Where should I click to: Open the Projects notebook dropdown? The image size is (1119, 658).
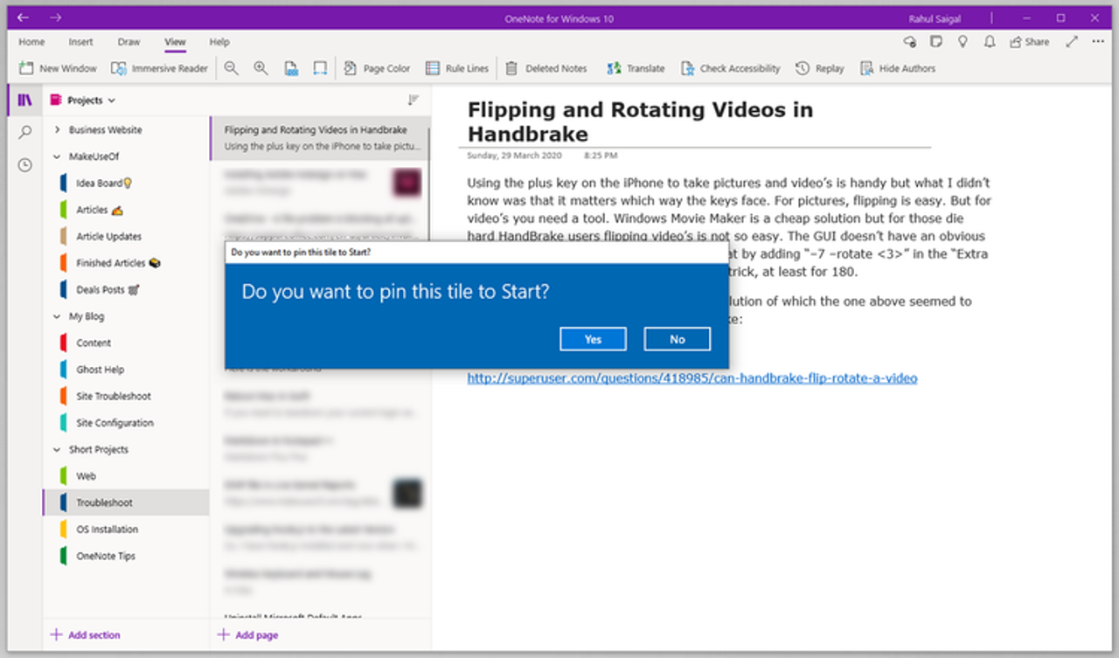(x=84, y=100)
